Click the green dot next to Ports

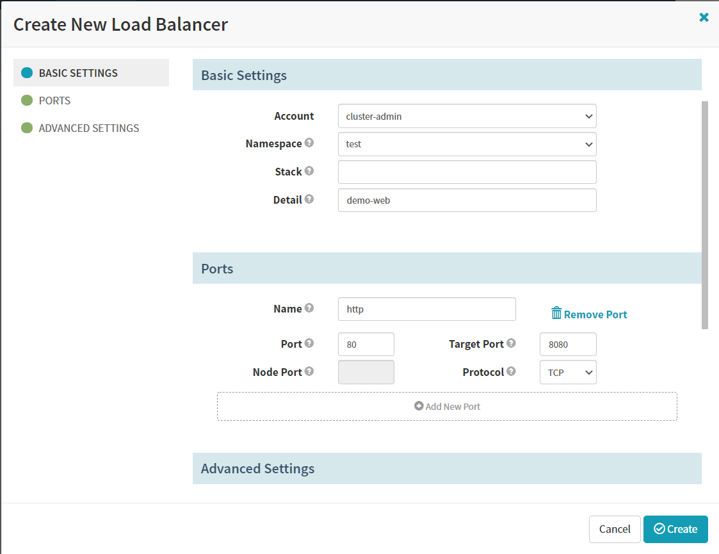[27, 100]
